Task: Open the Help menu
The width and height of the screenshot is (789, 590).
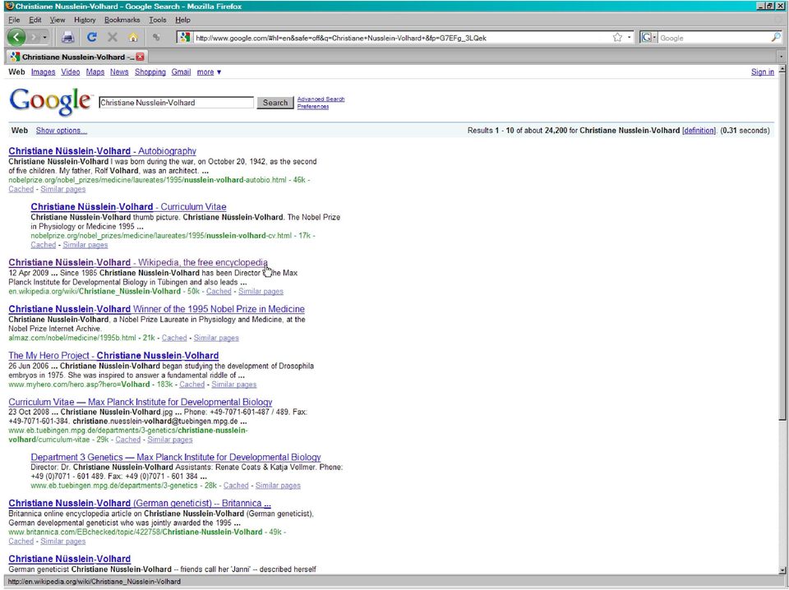Action: point(182,20)
